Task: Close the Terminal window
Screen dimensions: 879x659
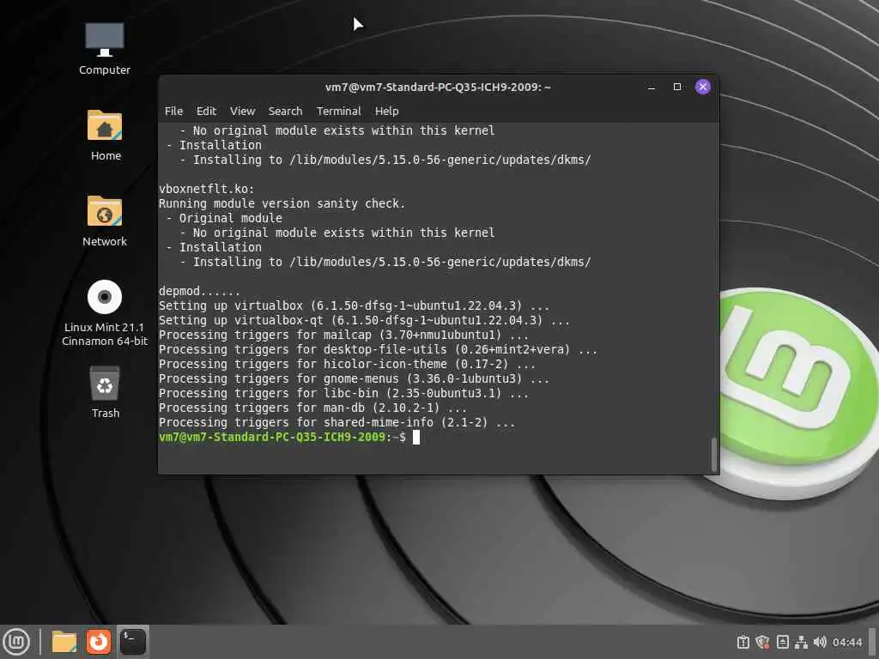Action: pos(703,87)
